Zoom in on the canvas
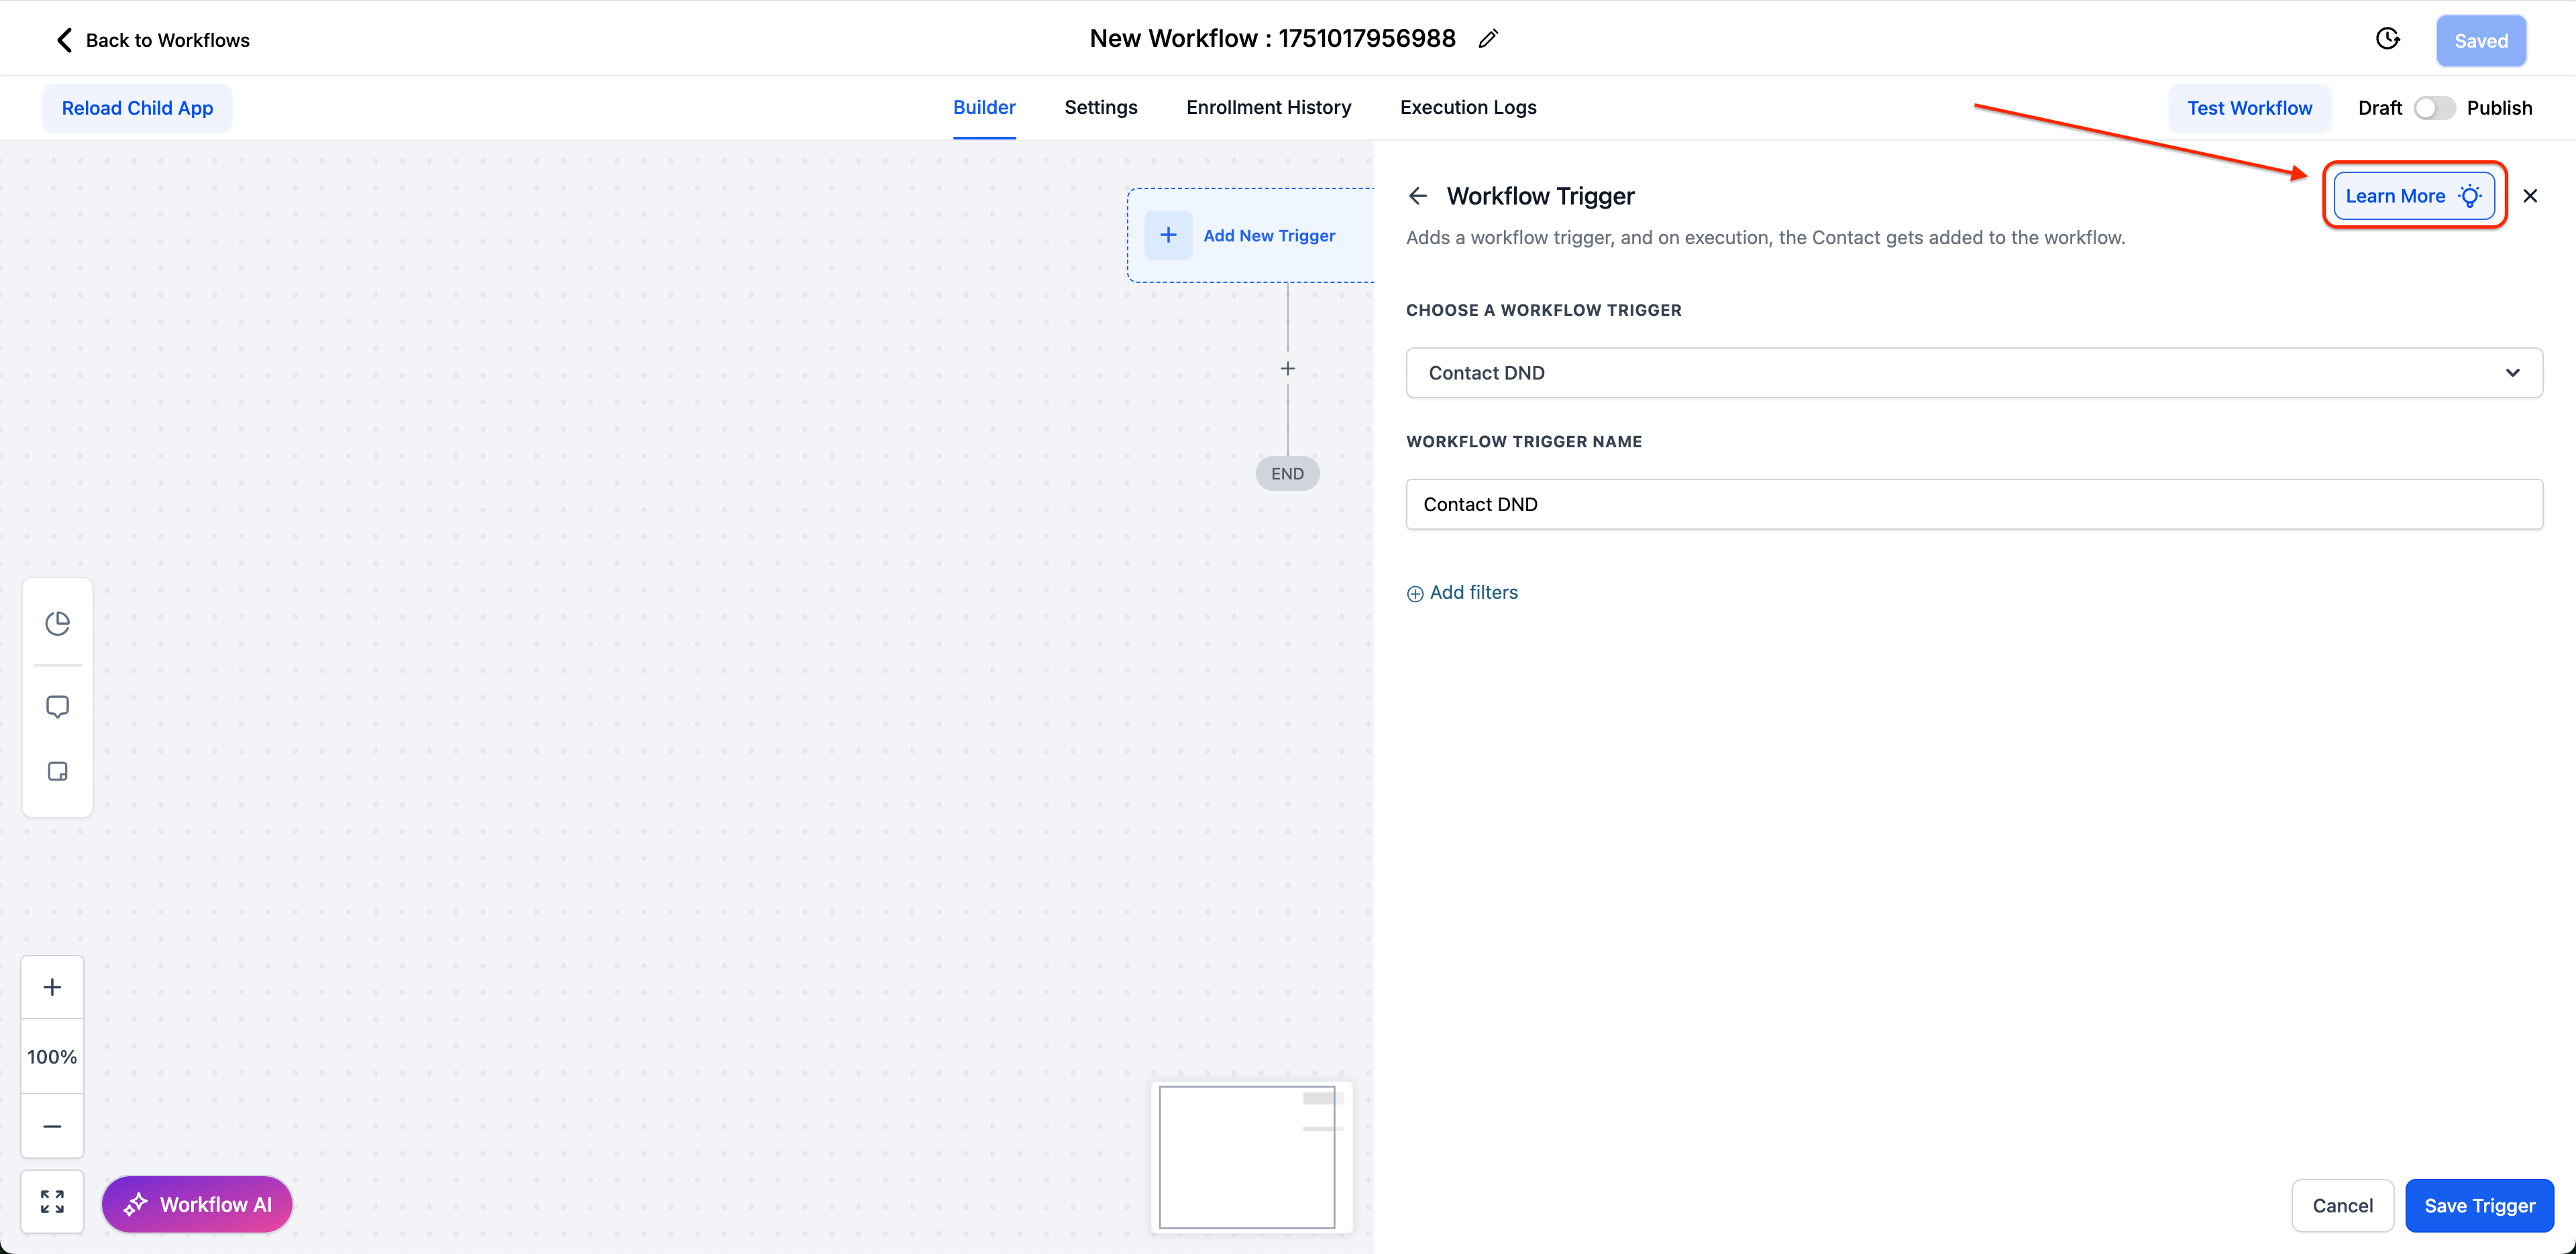The width and height of the screenshot is (2576, 1254). (x=52, y=987)
